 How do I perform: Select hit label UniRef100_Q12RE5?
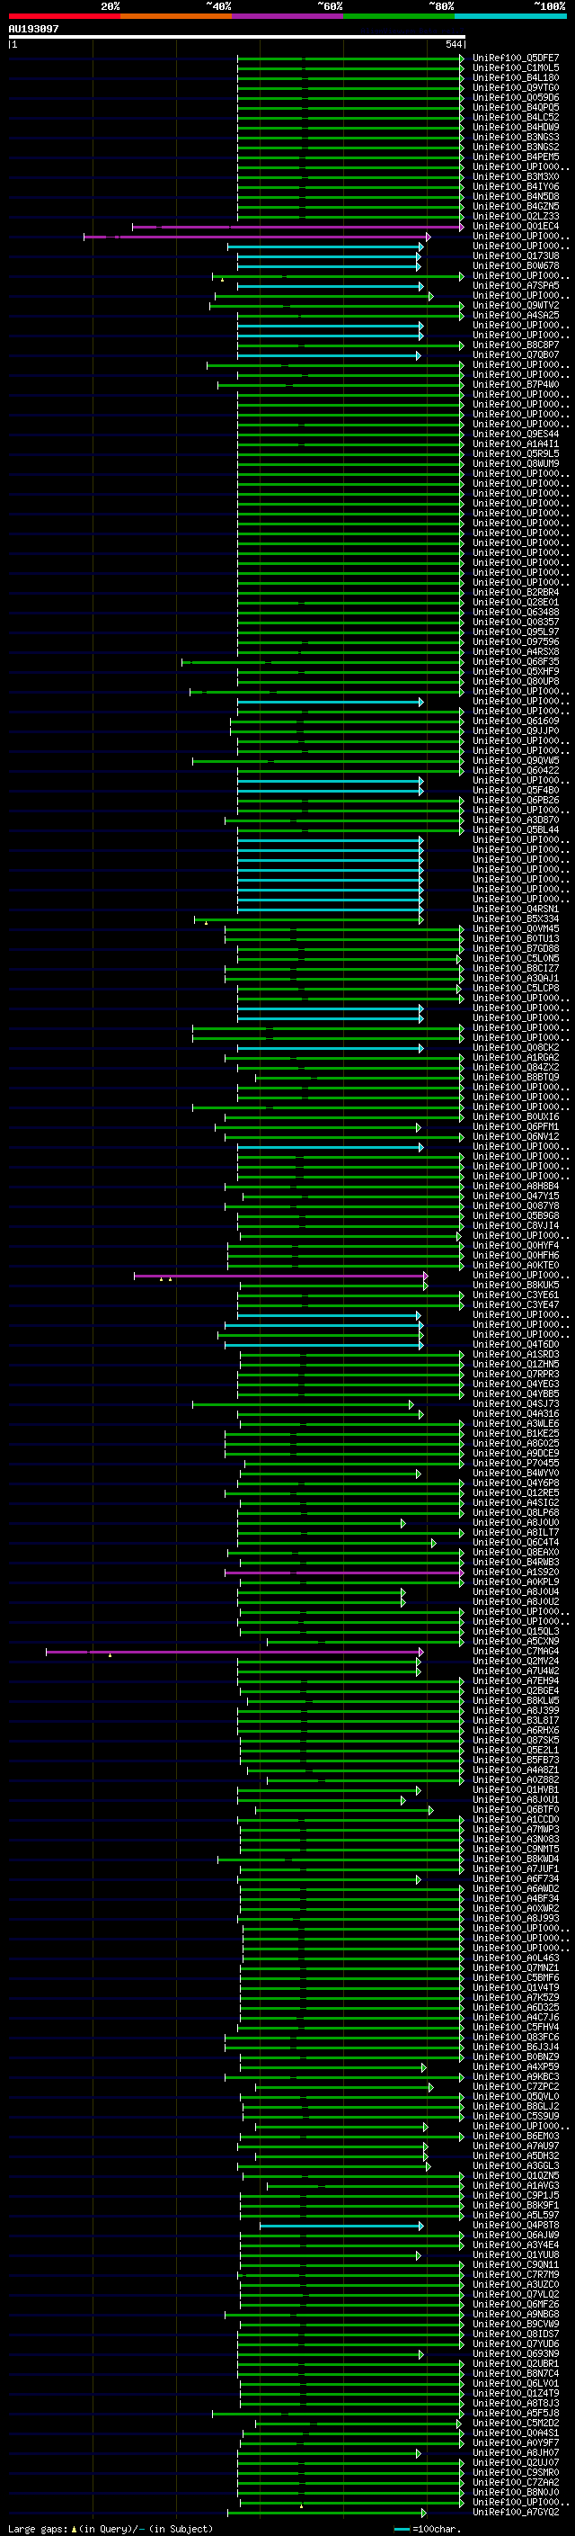[x=516, y=1492]
